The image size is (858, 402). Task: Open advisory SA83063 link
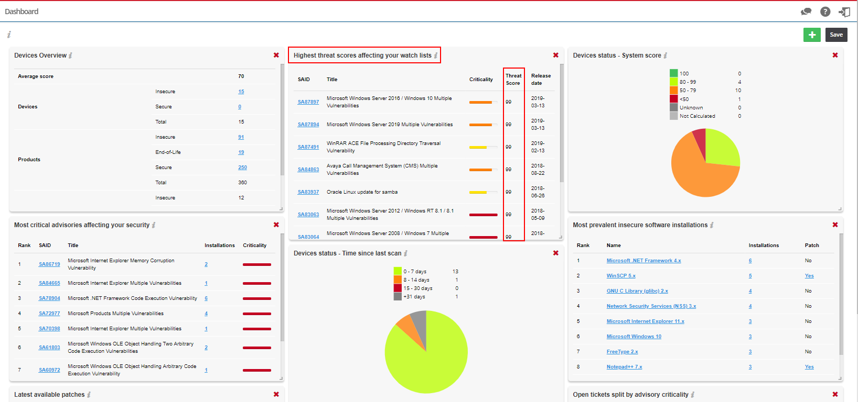308,215
